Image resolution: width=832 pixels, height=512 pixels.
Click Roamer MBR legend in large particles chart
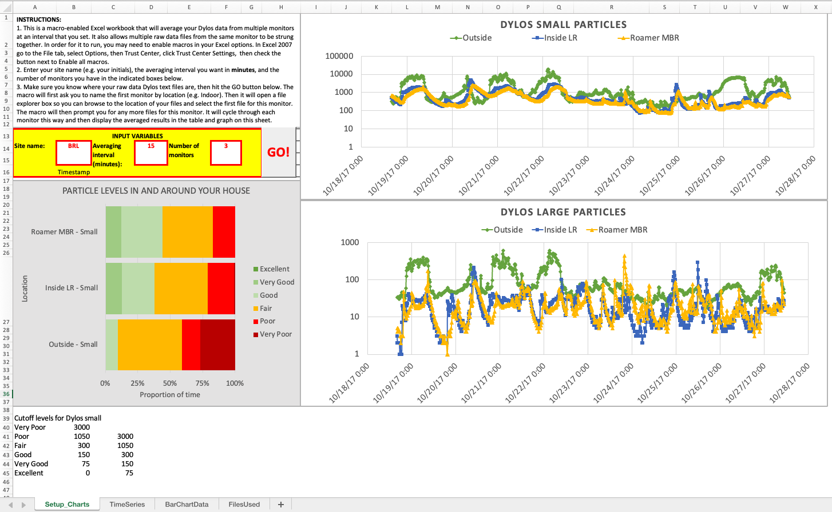pyautogui.click(x=617, y=230)
